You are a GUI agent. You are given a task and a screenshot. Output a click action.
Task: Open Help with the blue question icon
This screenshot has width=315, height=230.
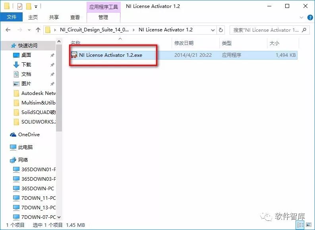(x=310, y=17)
